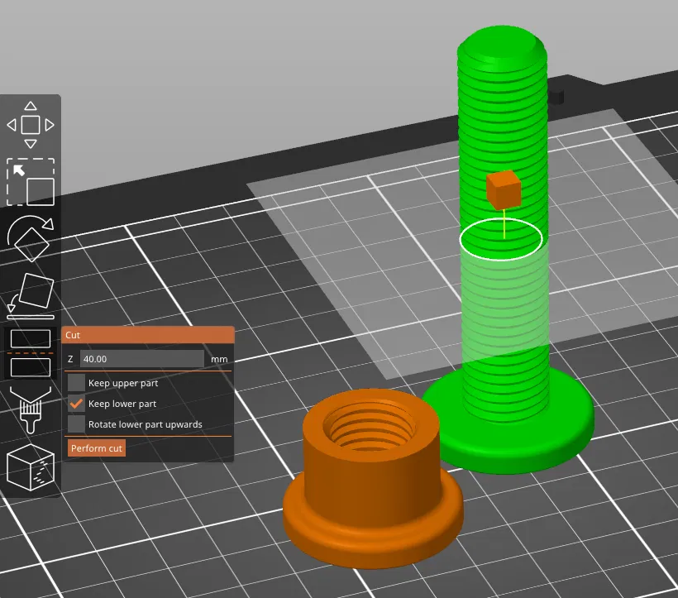Click the Rotate lower part upwards label text
678x598 pixels.
[146, 424]
